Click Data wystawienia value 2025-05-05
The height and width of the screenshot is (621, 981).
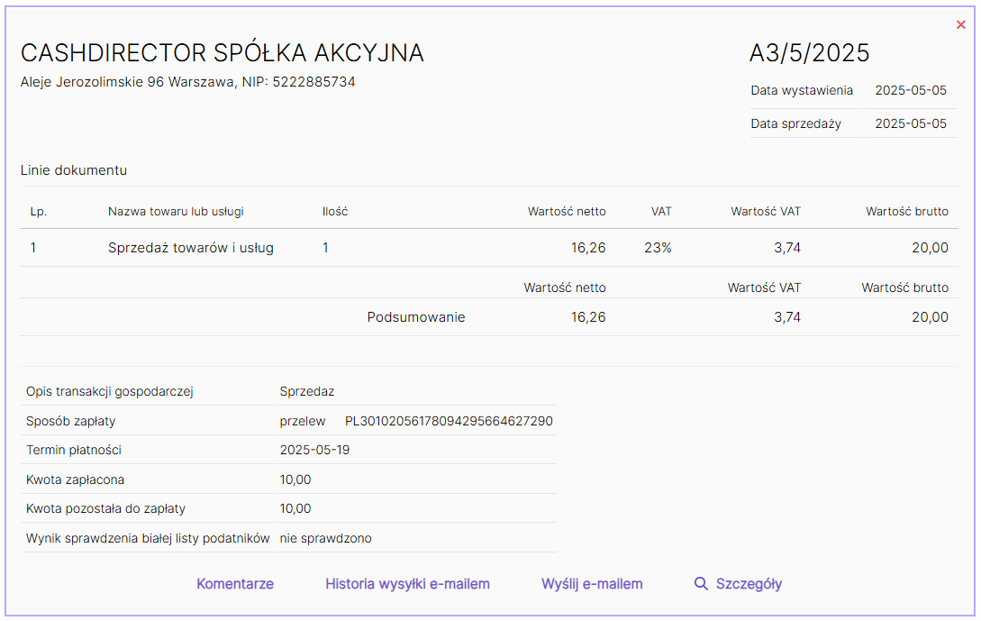(x=911, y=90)
